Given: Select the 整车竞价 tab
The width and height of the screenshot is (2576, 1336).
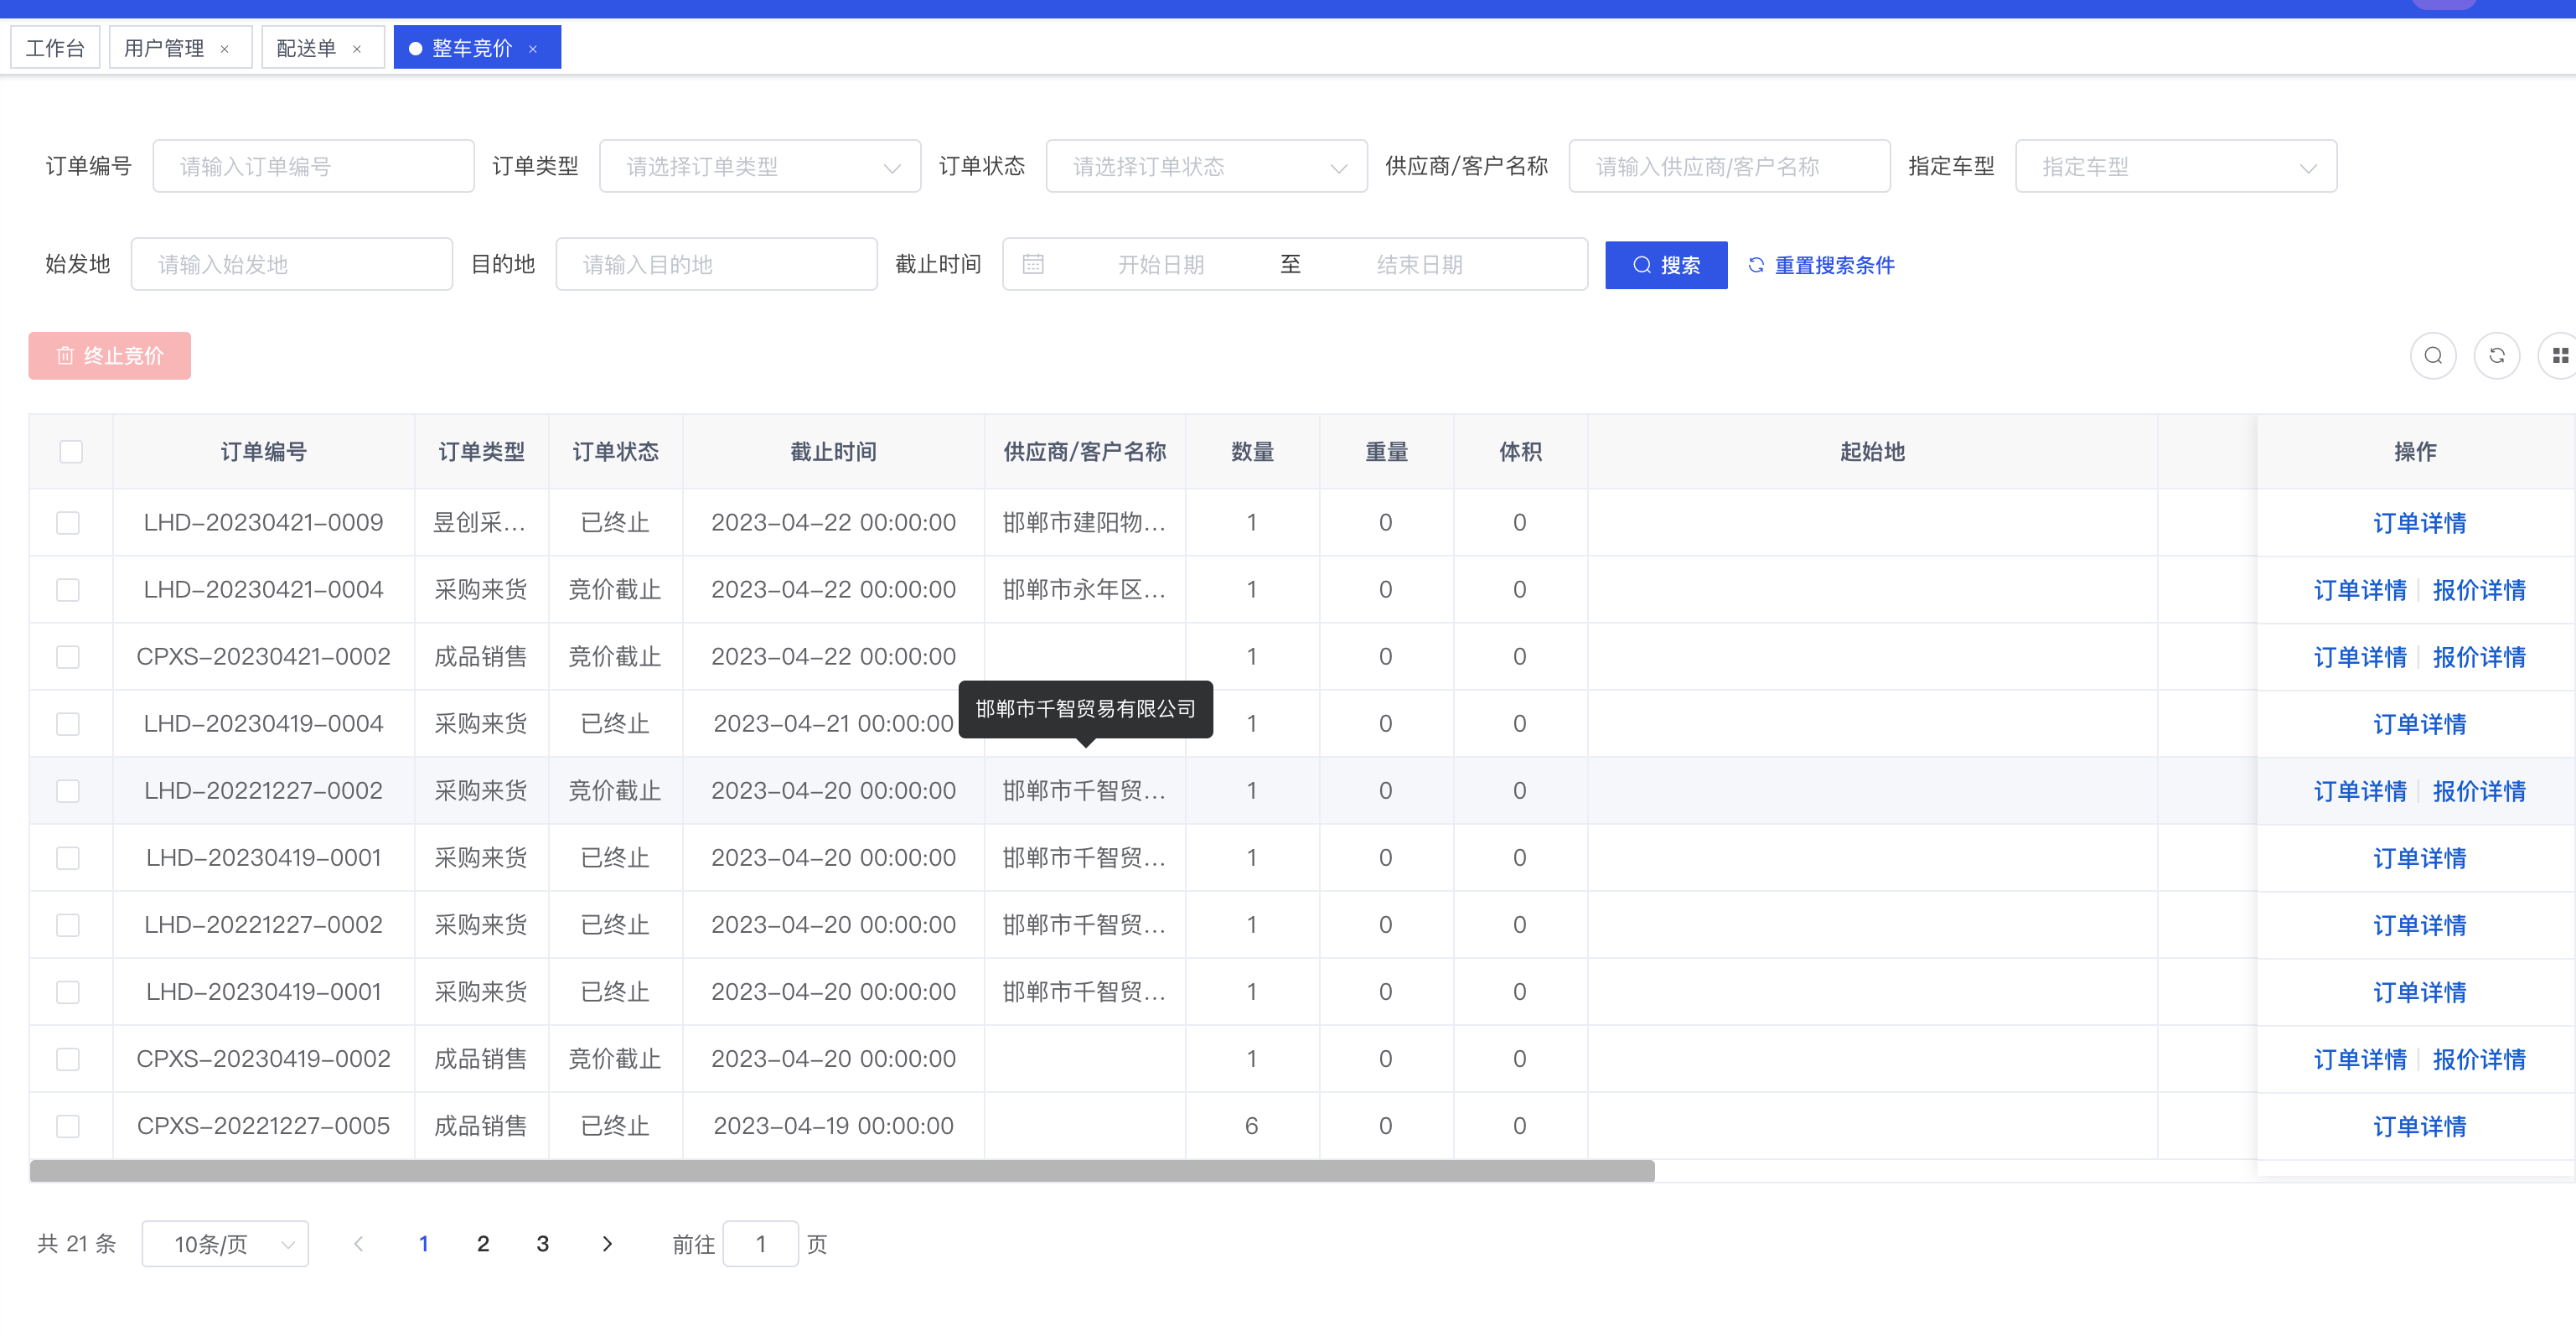Looking at the screenshot, I should [471, 48].
